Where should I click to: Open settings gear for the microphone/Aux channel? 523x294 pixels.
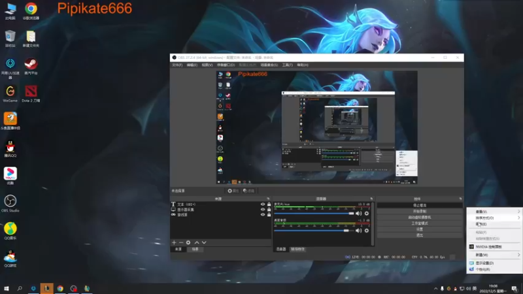click(367, 214)
